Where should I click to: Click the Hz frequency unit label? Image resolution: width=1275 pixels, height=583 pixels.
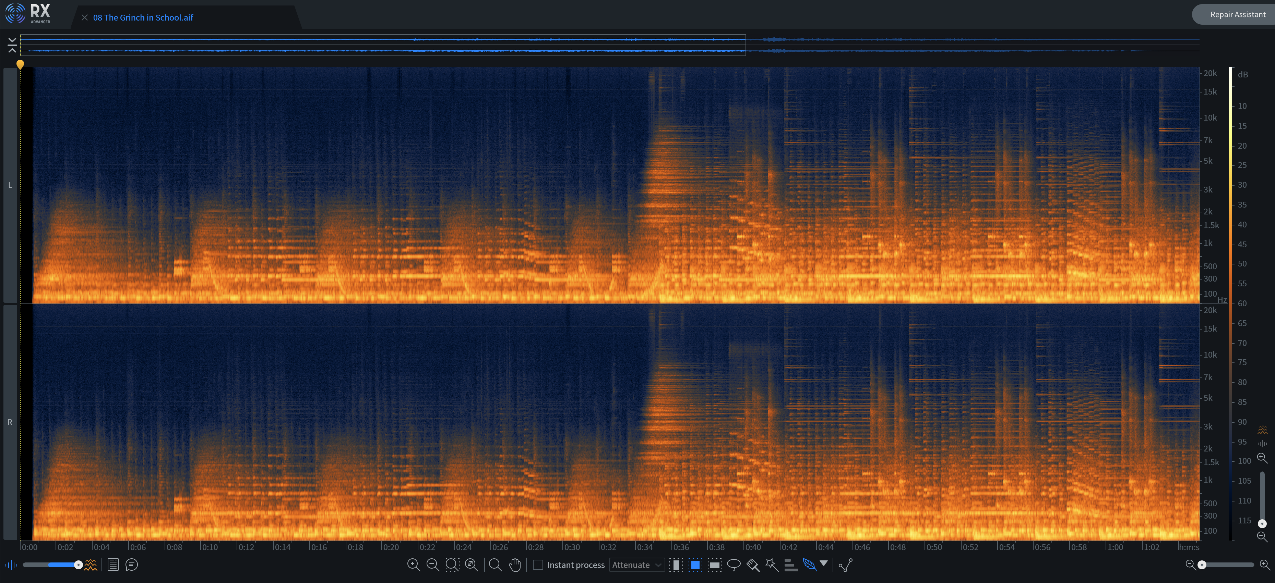1222,300
